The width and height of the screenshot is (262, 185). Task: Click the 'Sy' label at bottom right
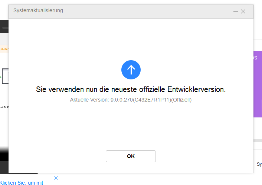pos(259,164)
